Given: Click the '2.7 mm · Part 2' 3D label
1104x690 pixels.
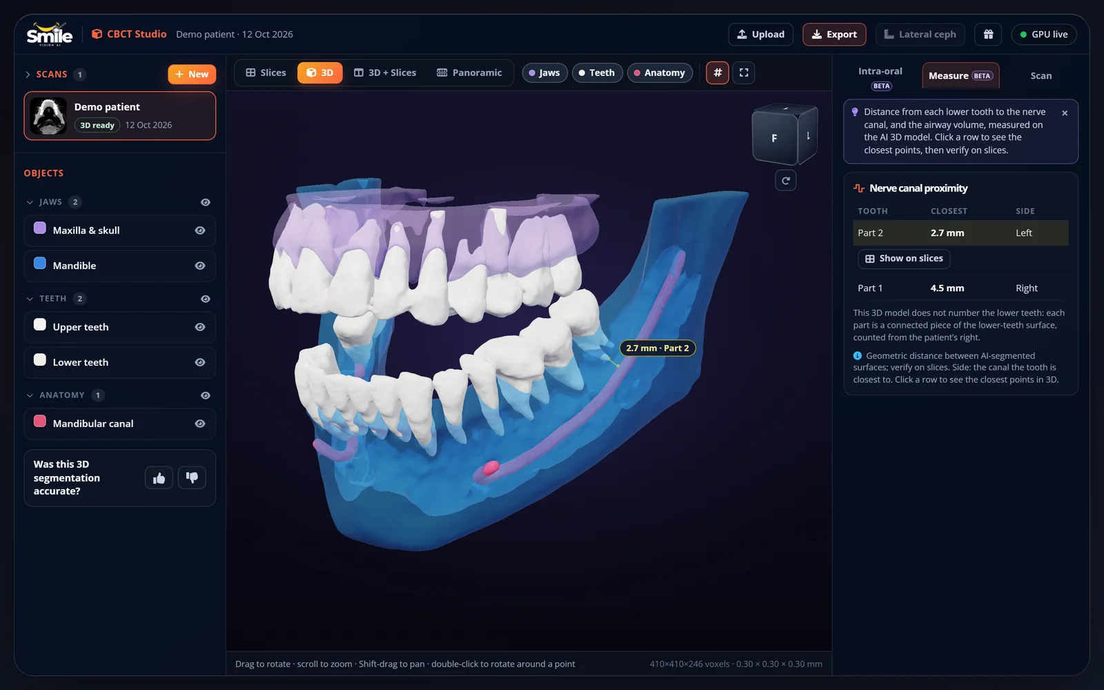Looking at the screenshot, I should pos(658,348).
